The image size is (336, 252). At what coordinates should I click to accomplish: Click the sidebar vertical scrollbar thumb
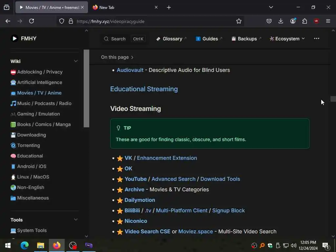(x=86, y=89)
